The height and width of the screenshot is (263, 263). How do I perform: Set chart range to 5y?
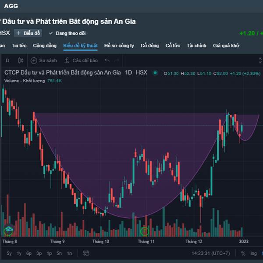9,253
